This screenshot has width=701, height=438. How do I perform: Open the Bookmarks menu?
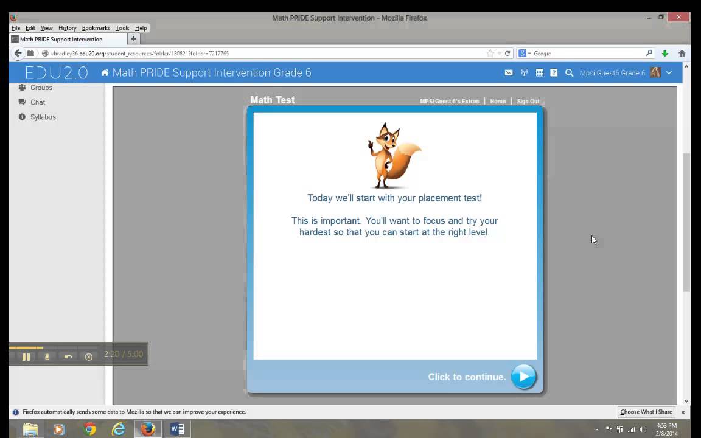click(x=96, y=28)
